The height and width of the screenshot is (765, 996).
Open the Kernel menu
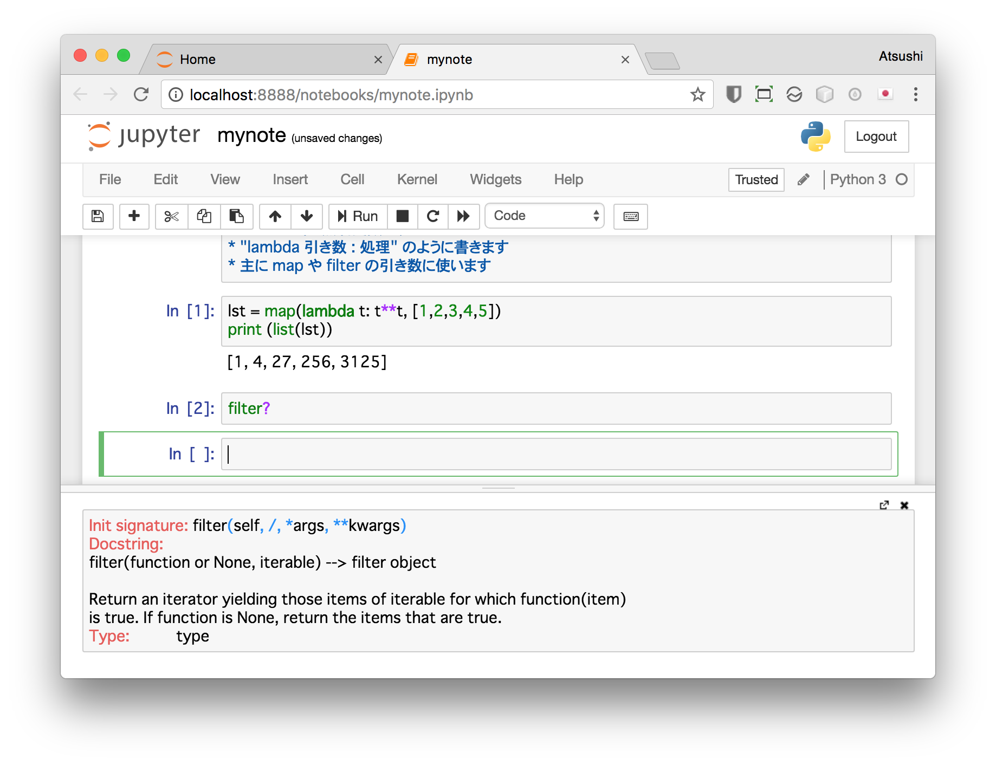417,180
